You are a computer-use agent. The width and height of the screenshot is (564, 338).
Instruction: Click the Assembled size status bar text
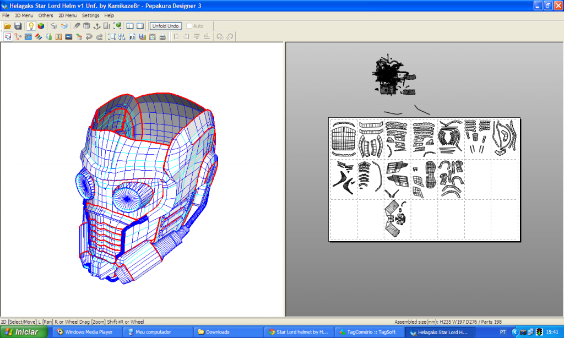pyautogui.click(x=448, y=322)
